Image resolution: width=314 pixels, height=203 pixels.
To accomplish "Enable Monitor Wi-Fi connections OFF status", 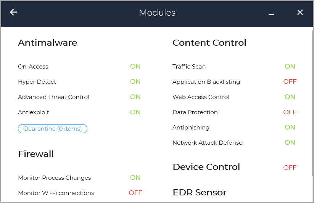I will (x=135, y=193).
